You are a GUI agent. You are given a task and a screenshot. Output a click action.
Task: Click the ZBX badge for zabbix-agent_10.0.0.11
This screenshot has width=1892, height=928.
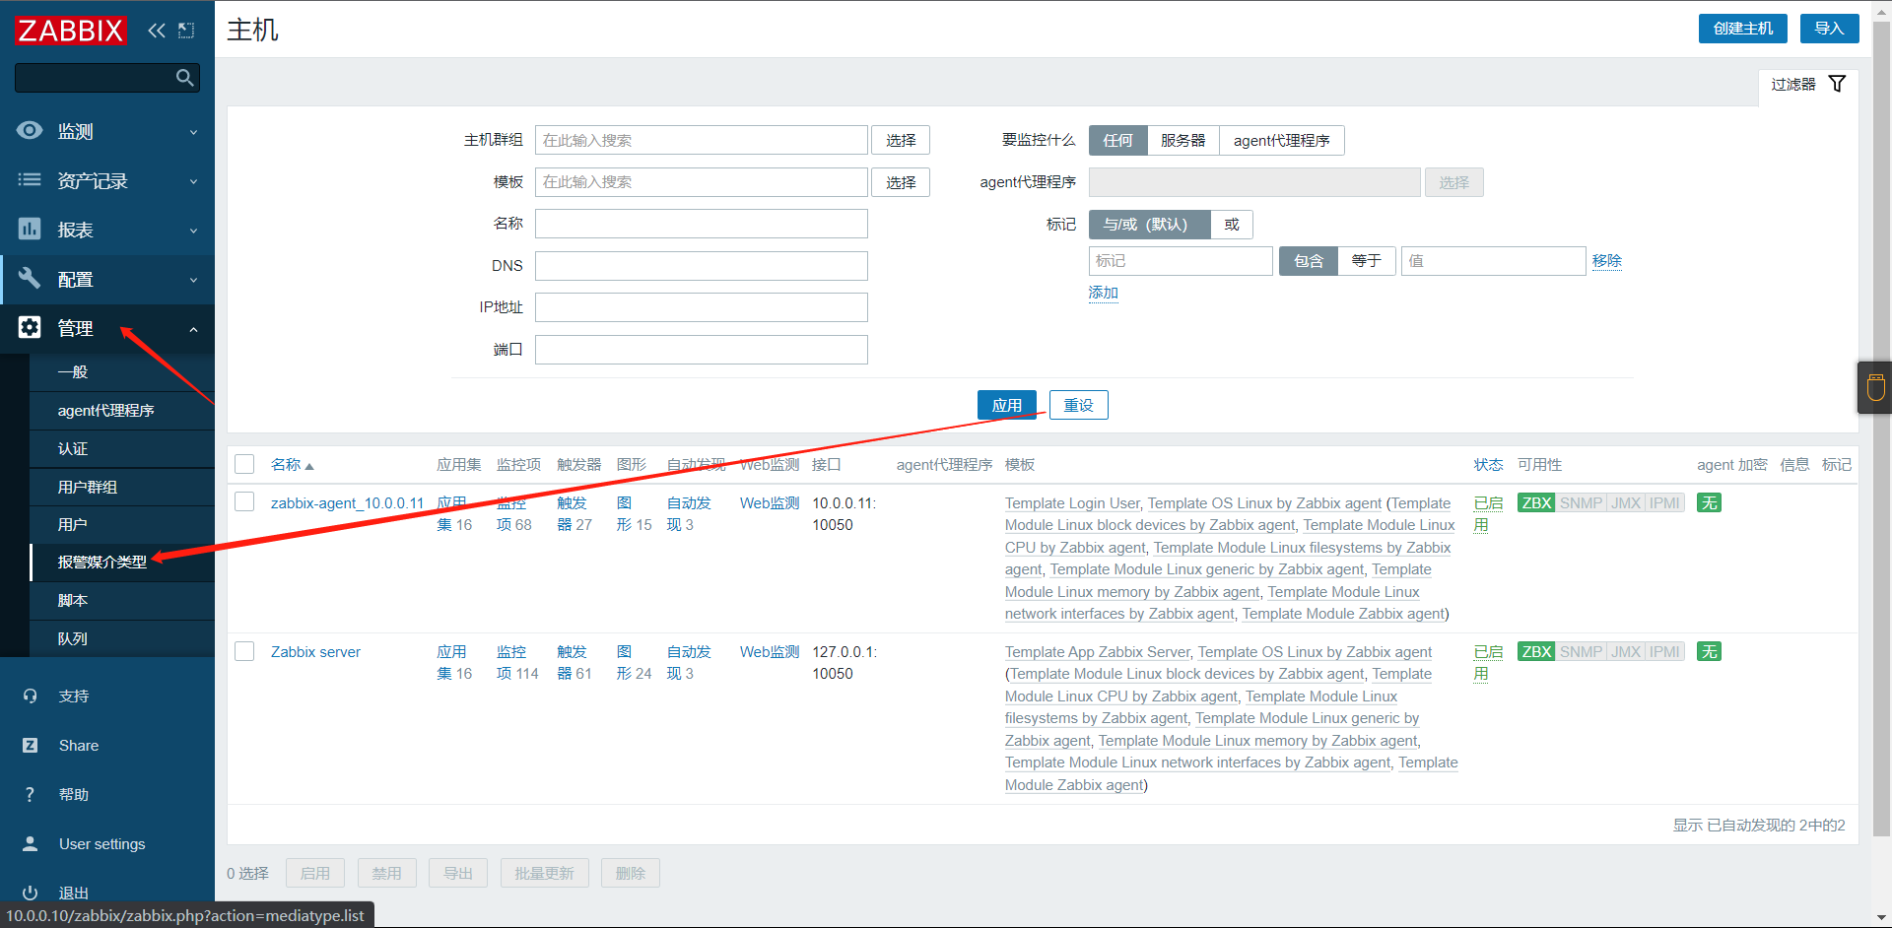1536,503
